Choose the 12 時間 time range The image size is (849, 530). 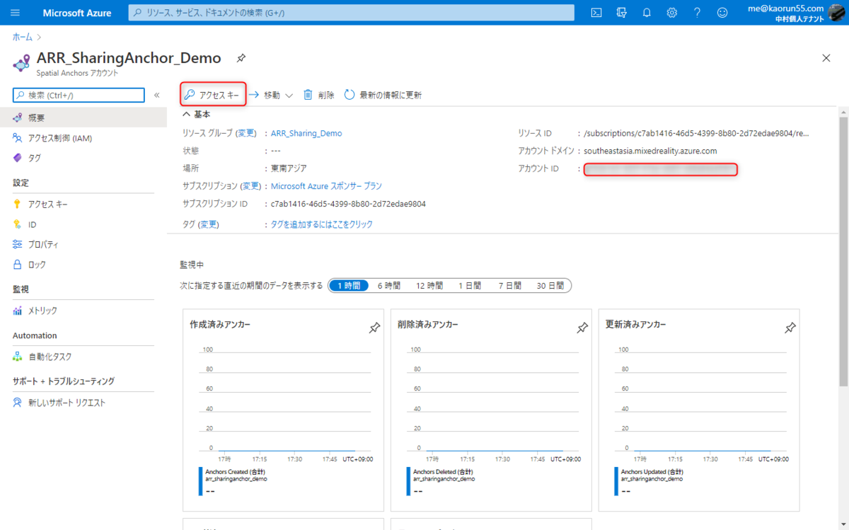tap(429, 286)
